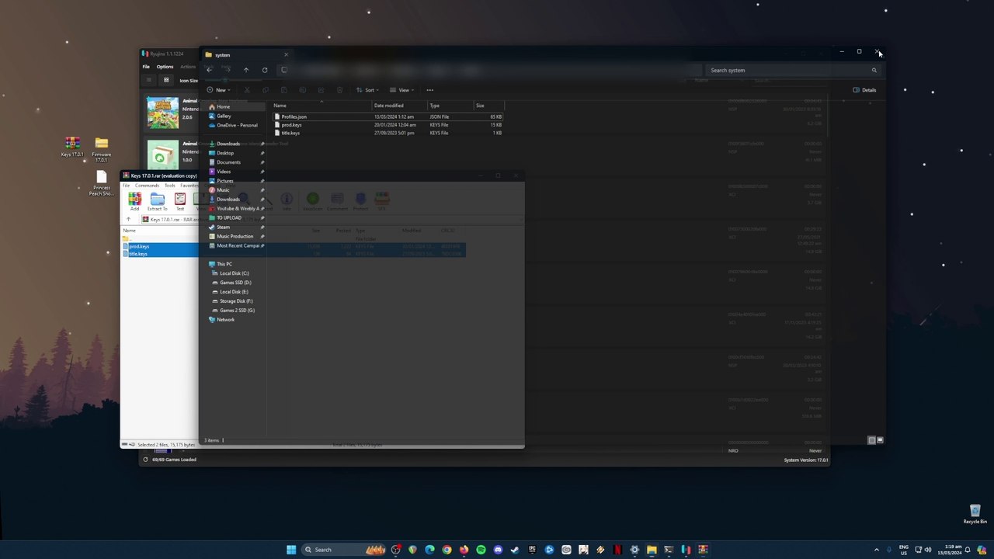Open Storage Disk (F:) in the sidebar
Viewport: 994px width, 559px height.
(x=236, y=301)
